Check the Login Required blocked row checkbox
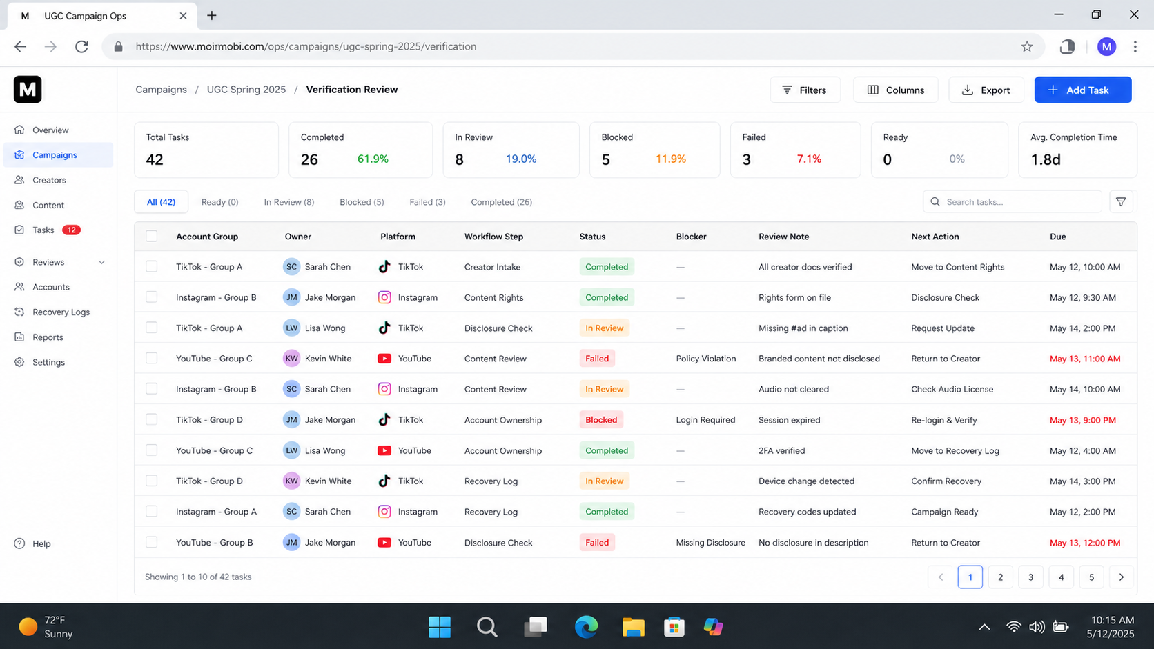1154x649 pixels. [x=151, y=419]
